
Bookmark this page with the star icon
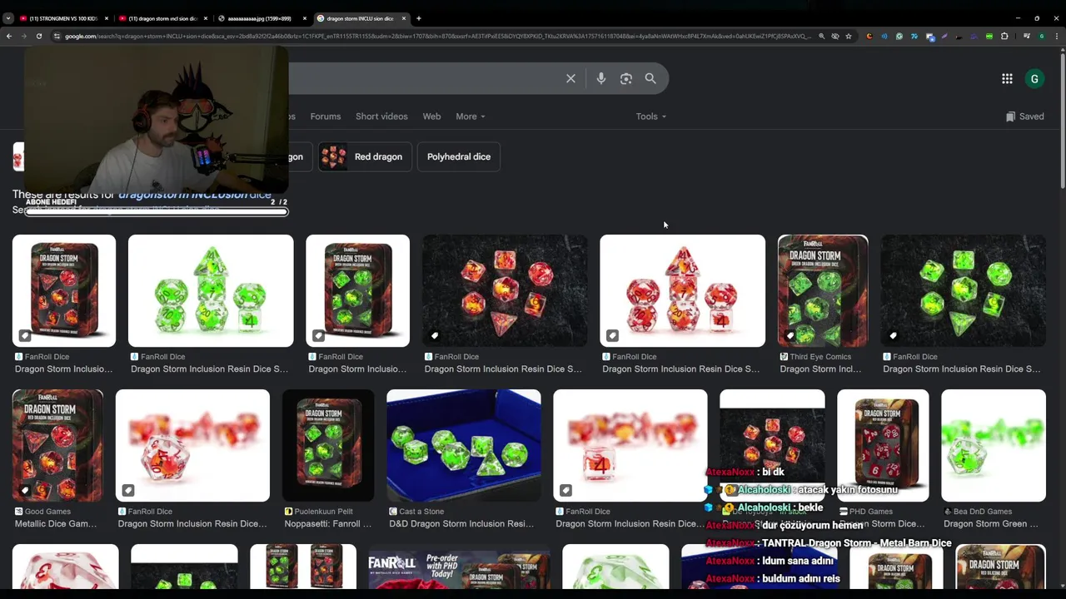849,37
